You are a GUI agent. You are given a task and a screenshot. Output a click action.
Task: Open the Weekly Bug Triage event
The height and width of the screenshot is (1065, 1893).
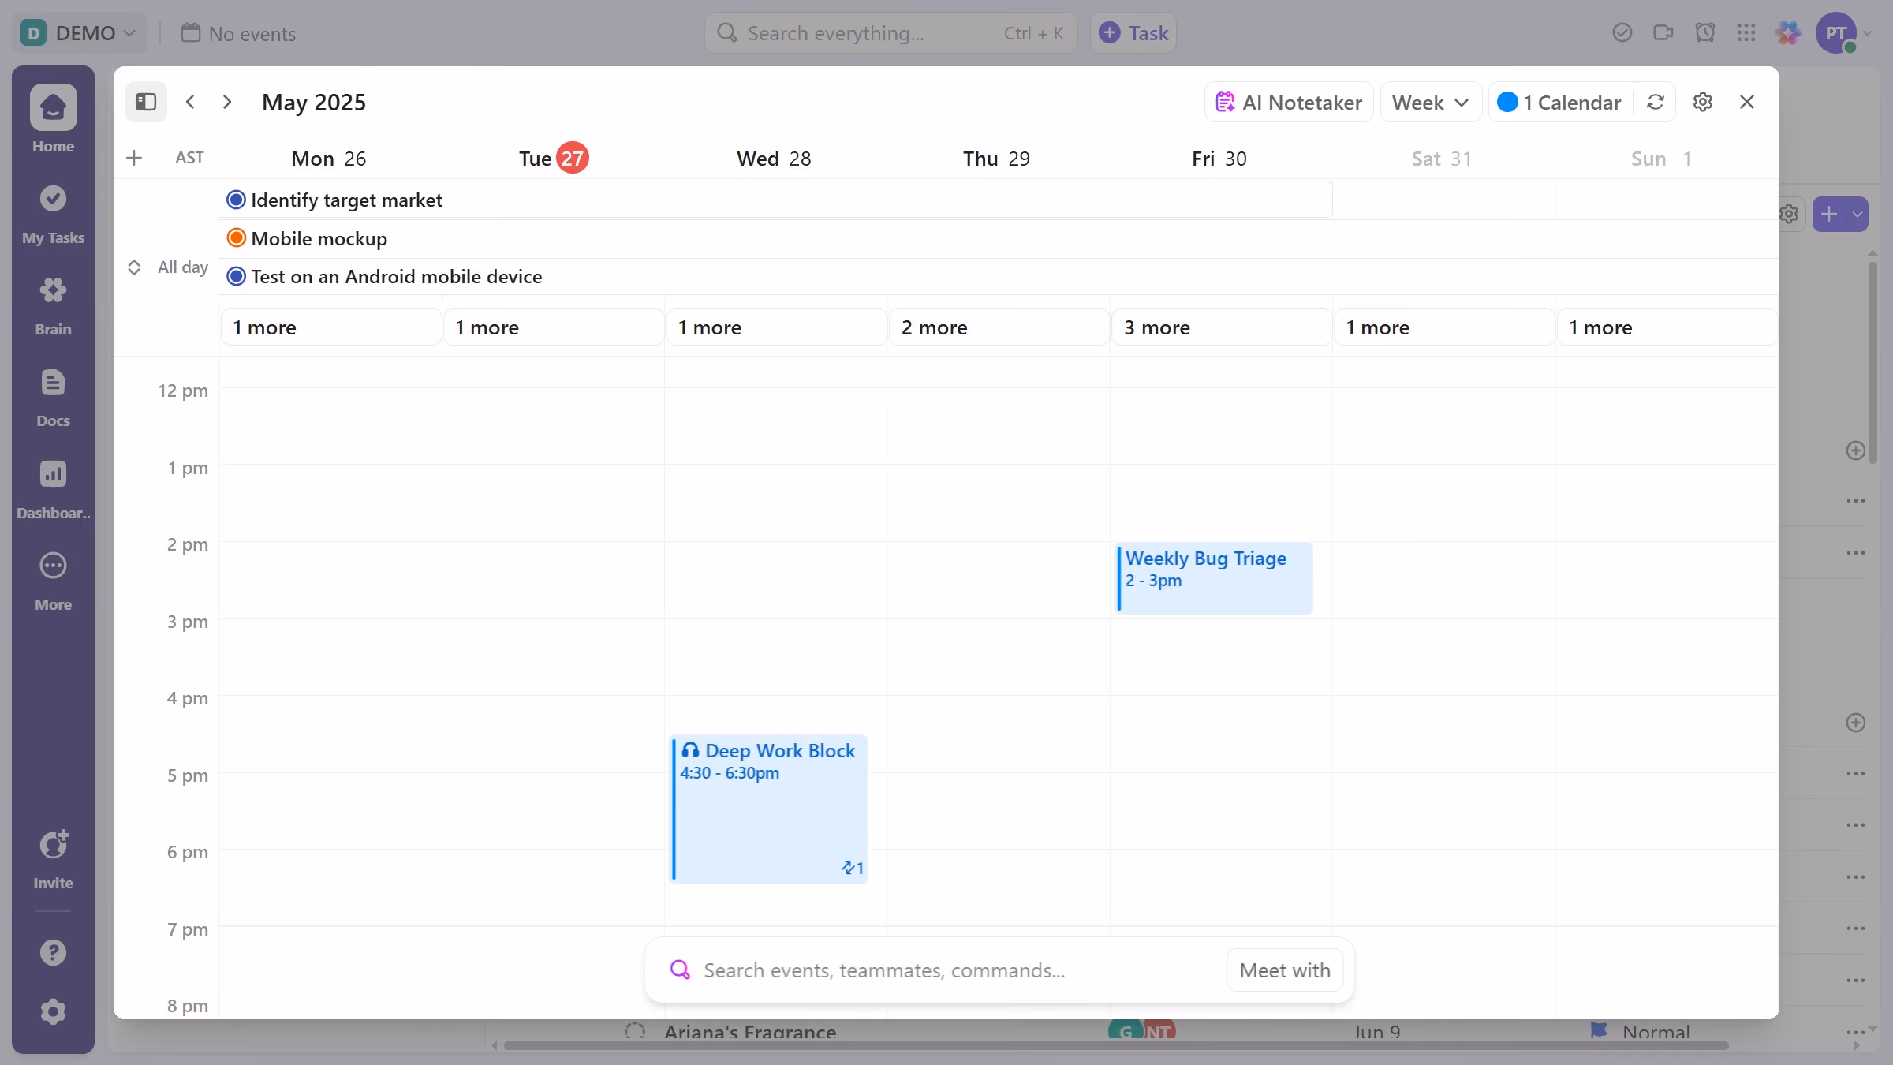click(1214, 577)
